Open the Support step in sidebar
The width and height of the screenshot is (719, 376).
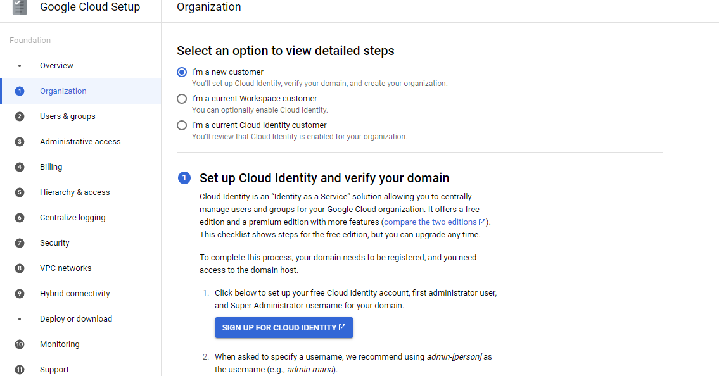point(54,370)
